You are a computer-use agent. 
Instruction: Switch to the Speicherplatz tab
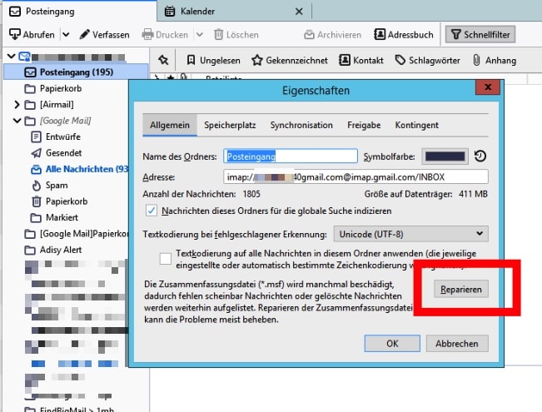tap(230, 125)
